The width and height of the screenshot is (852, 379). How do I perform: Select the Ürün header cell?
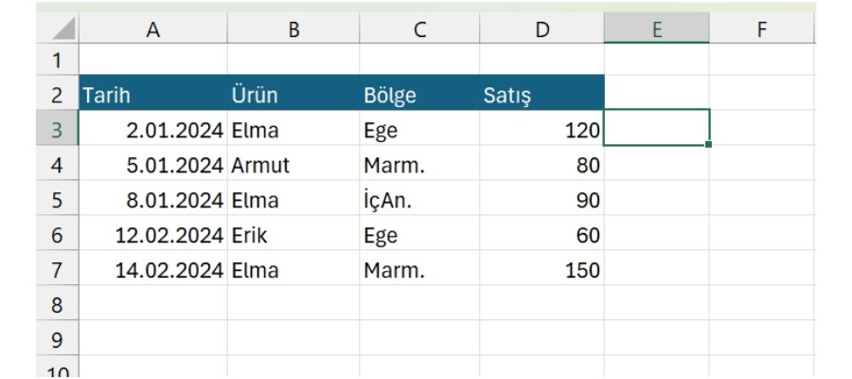point(293,95)
